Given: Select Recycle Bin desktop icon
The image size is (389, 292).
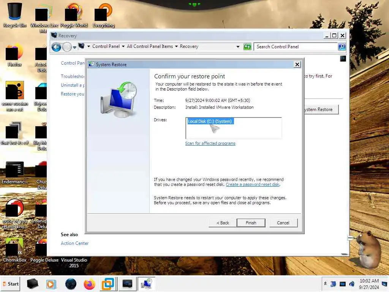Looking at the screenshot, I should click(x=15, y=15).
